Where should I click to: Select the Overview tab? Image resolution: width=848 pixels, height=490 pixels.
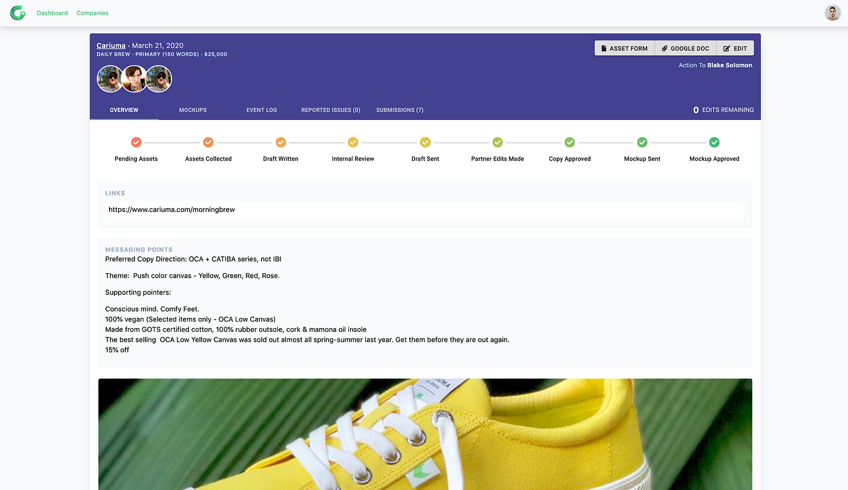coord(124,110)
